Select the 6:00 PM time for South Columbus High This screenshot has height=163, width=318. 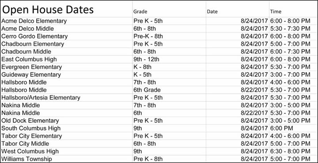pos(293,129)
